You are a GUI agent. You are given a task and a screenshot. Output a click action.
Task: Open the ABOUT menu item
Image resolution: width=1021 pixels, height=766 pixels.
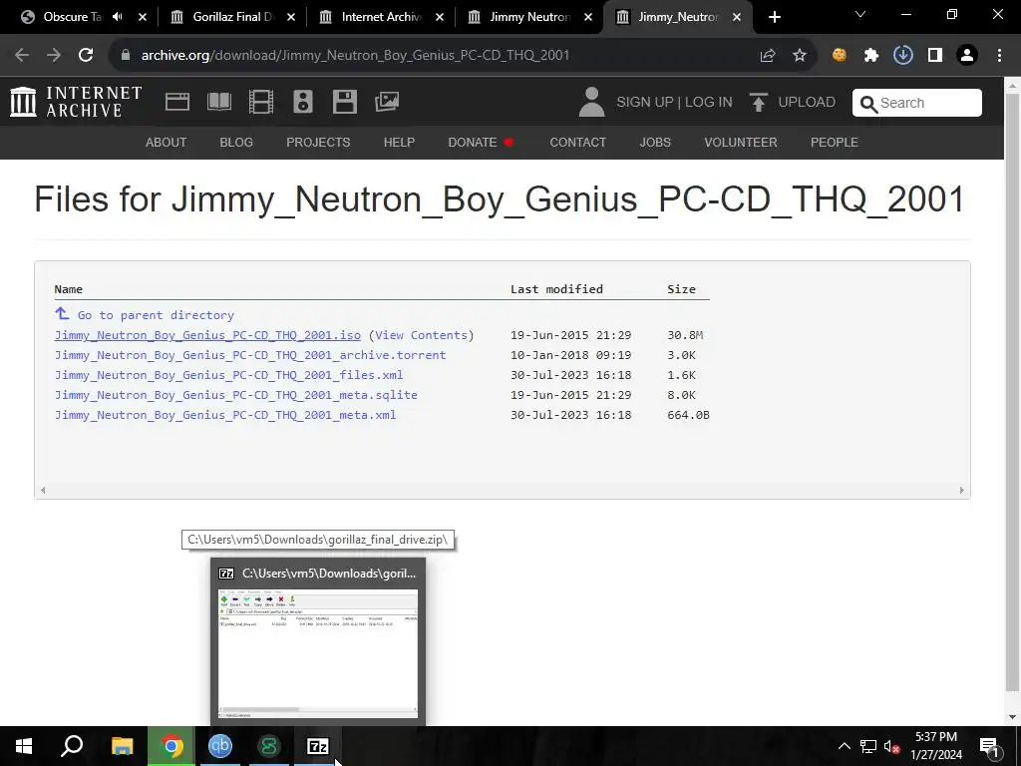pyautogui.click(x=166, y=142)
